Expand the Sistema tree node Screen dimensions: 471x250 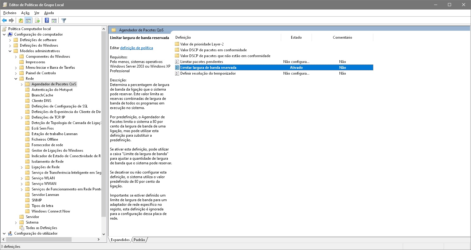16,222
